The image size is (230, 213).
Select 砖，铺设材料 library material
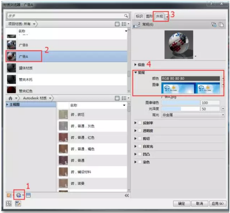click(x=92, y=172)
